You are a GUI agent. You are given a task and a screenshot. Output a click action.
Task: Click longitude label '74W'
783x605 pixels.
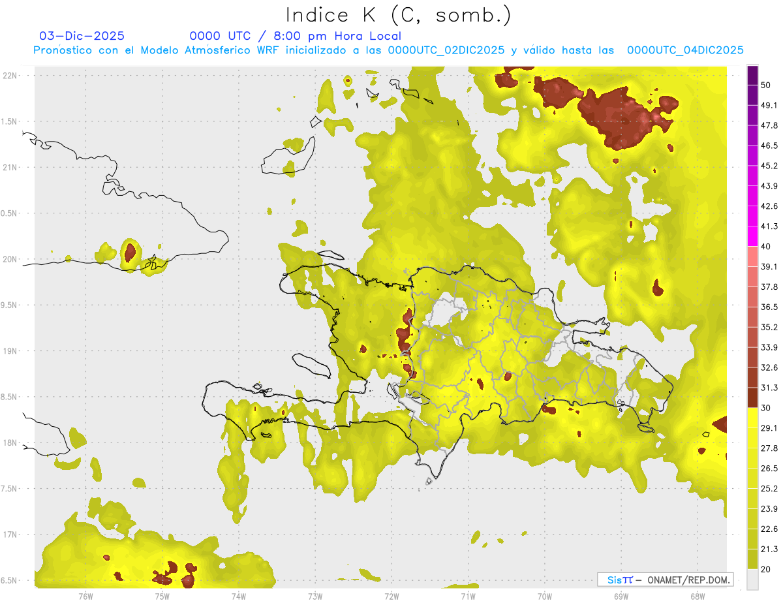pyautogui.click(x=238, y=596)
